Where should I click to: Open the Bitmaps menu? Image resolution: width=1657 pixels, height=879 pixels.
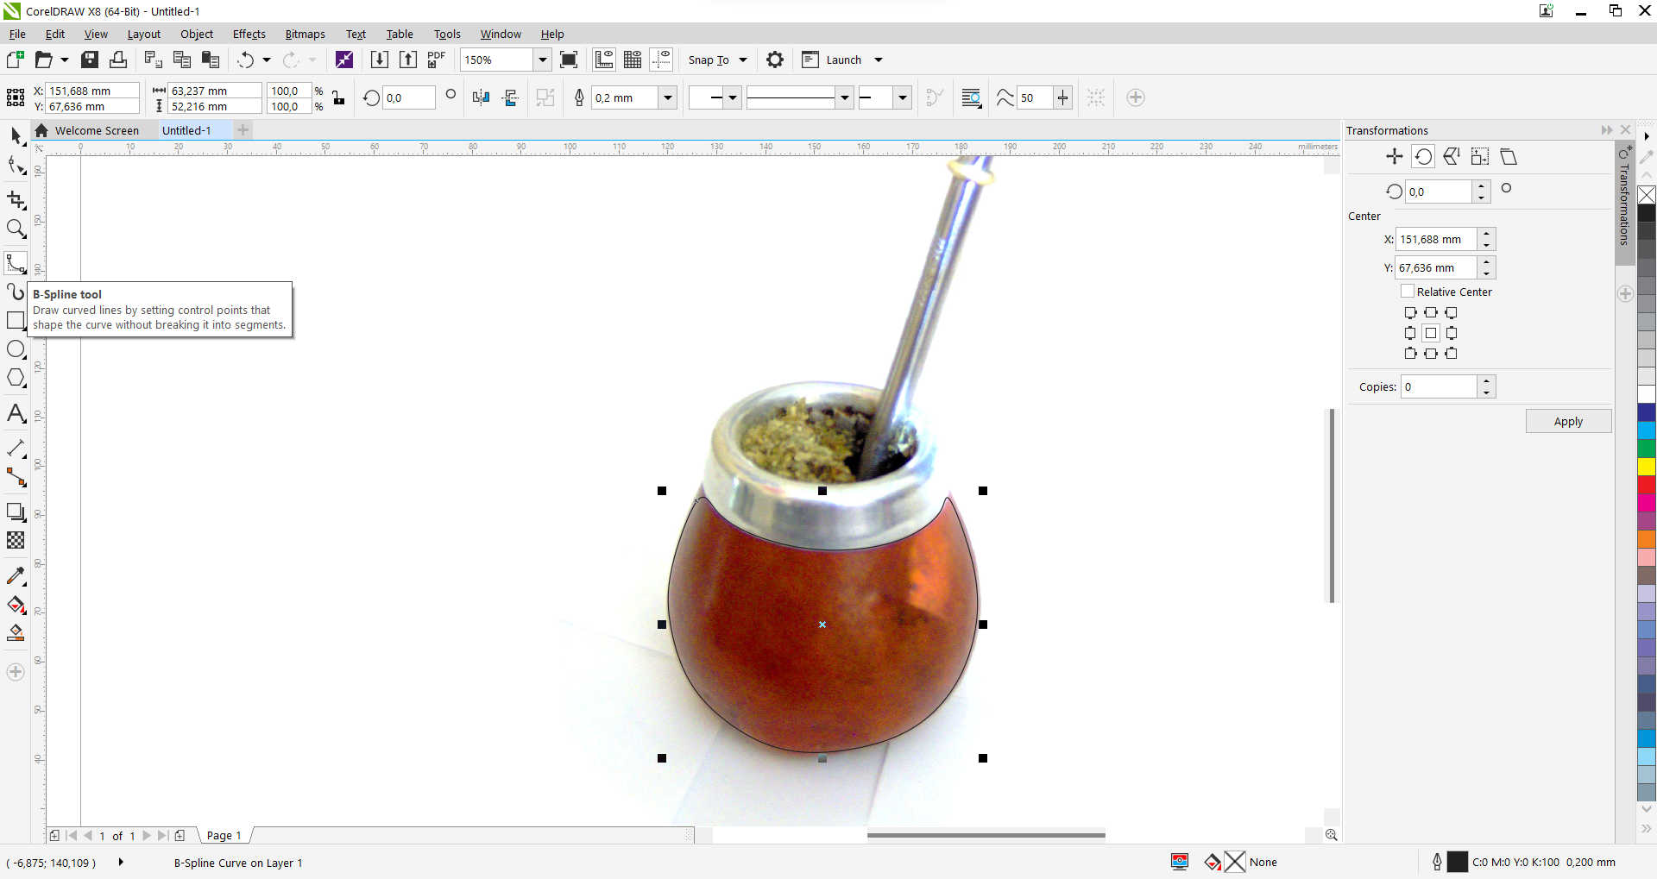(x=305, y=34)
